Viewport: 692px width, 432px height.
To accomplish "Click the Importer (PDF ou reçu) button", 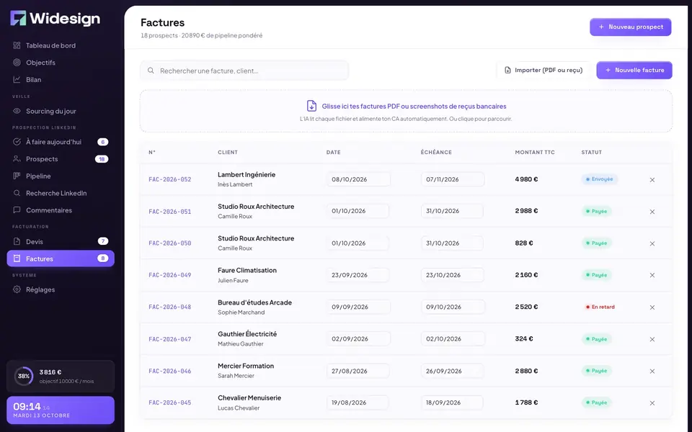I will click(x=544, y=70).
